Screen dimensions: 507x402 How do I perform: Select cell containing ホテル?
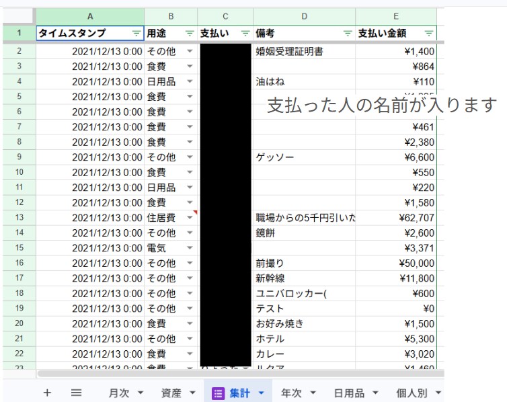point(304,339)
